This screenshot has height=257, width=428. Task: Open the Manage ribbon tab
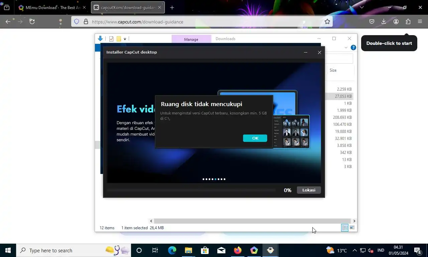pos(191,39)
